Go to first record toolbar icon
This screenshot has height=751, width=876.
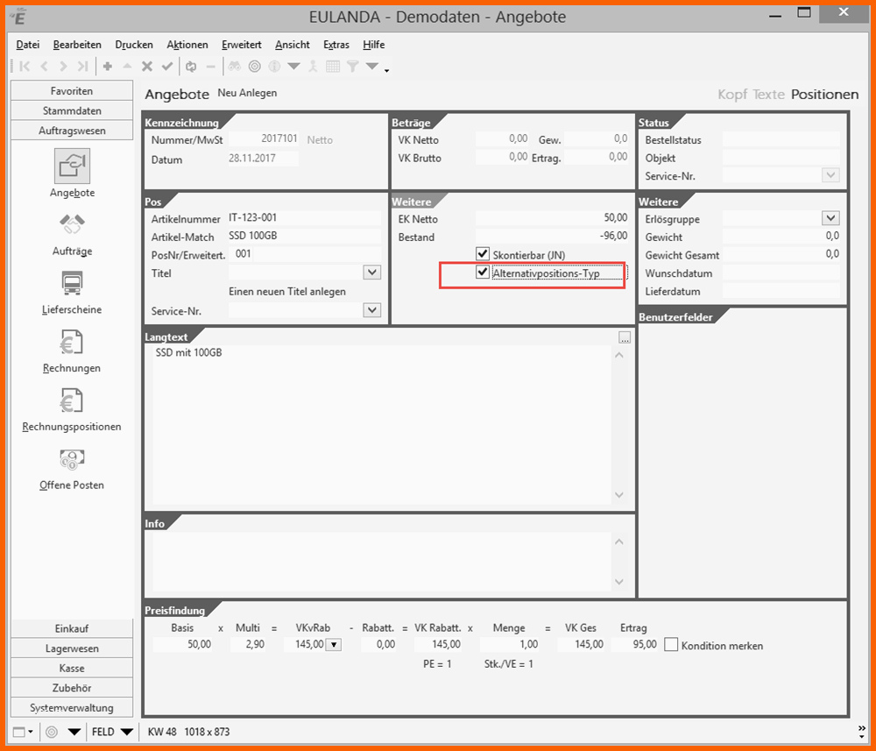pyautogui.click(x=25, y=67)
